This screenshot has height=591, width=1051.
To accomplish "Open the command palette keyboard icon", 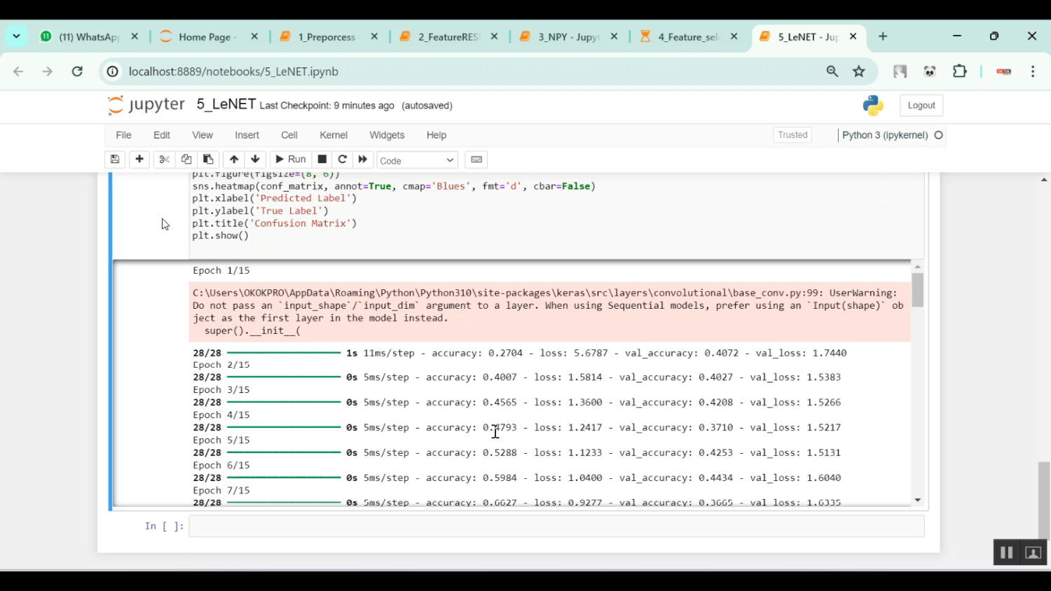I will click(476, 159).
